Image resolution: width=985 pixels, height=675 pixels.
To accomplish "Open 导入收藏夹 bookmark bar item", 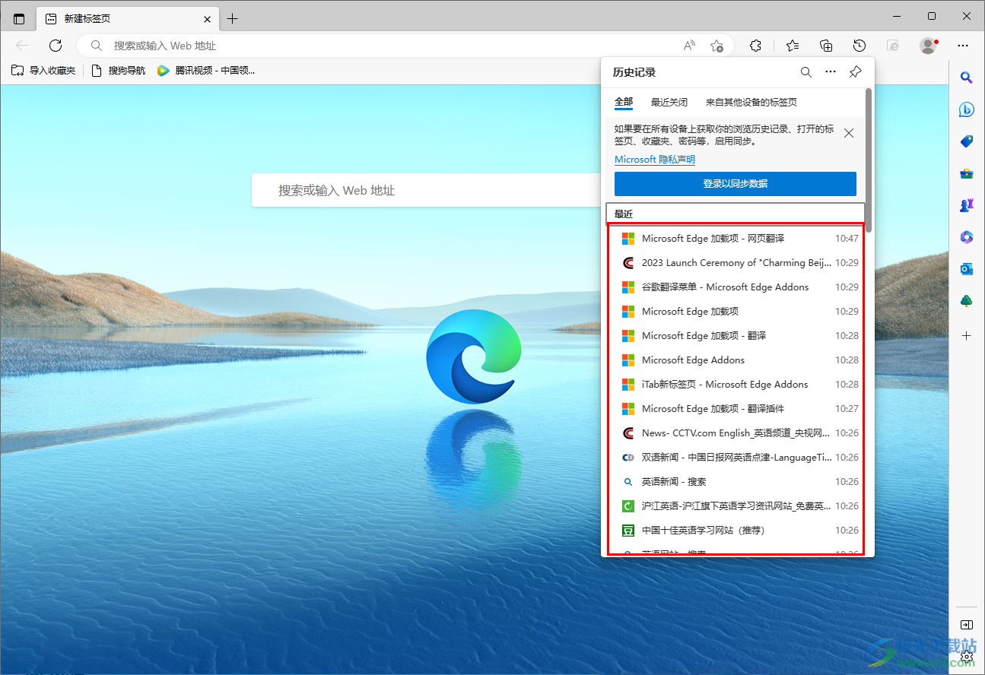I will 43,71.
